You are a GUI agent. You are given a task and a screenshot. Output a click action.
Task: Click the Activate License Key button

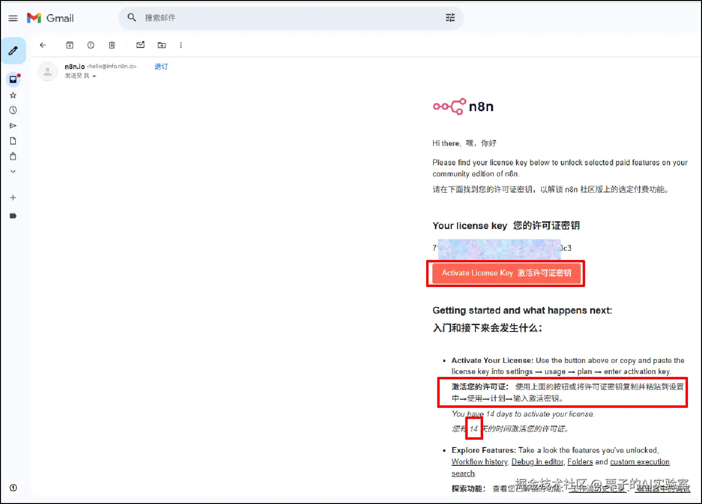(x=506, y=273)
